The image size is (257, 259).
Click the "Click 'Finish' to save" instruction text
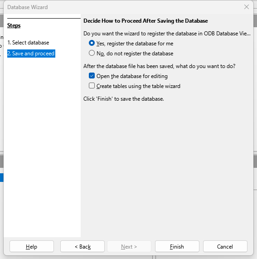[x=124, y=99]
